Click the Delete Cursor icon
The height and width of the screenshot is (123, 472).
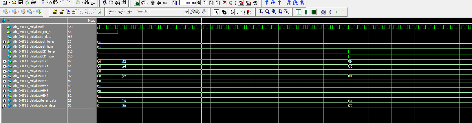click(x=61, y=12)
